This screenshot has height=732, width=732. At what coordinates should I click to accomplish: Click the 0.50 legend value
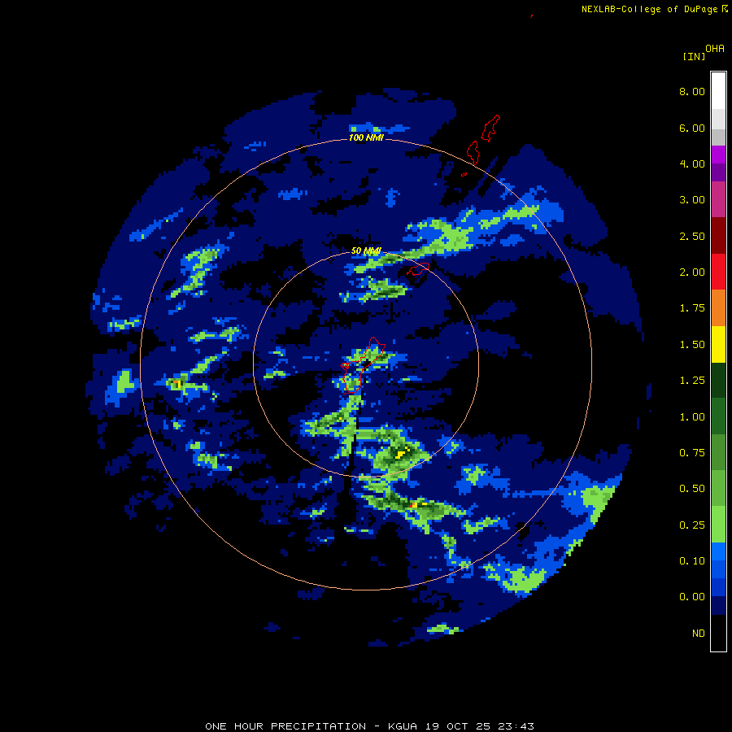pos(691,489)
